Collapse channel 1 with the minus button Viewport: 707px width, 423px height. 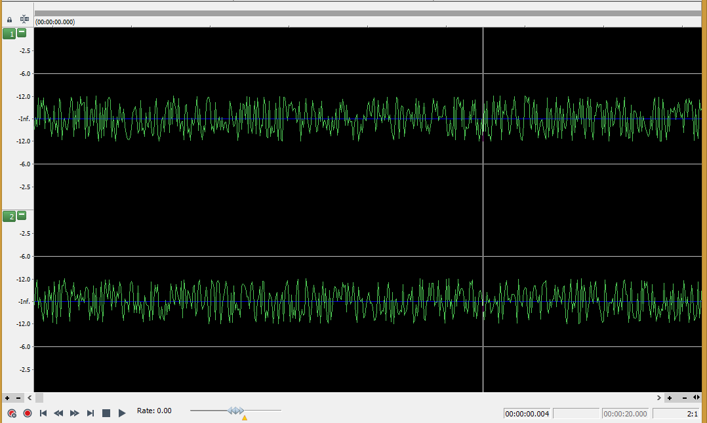coord(22,33)
